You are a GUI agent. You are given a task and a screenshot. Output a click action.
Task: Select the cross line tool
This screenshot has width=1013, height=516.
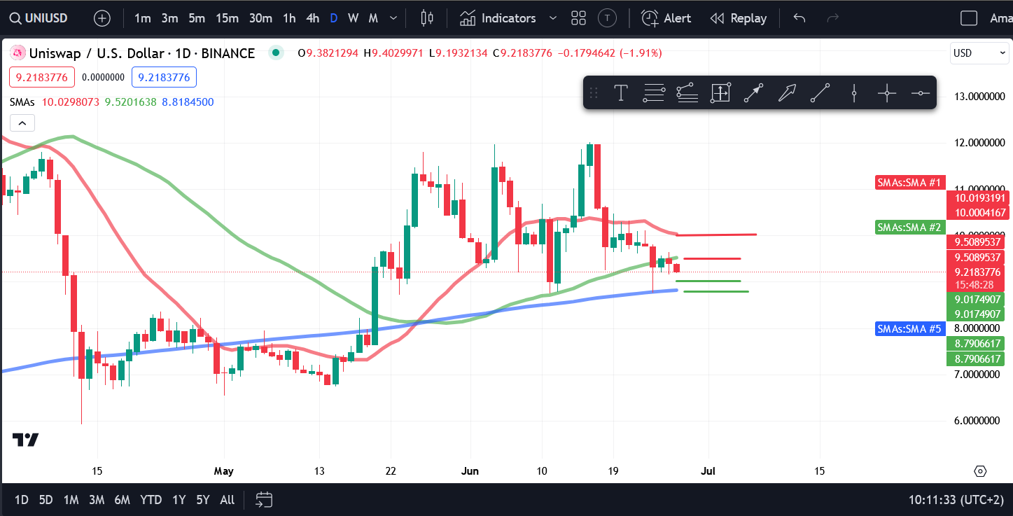pos(887,92)
